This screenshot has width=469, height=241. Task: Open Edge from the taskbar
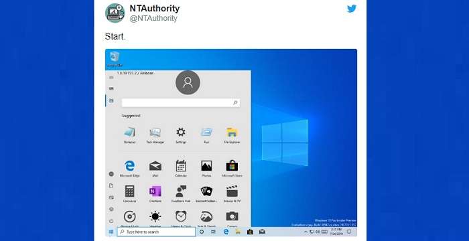(x=226, y=232)
